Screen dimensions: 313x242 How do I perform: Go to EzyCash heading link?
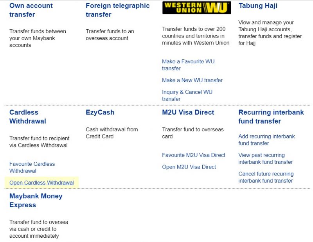click(100, 112)
